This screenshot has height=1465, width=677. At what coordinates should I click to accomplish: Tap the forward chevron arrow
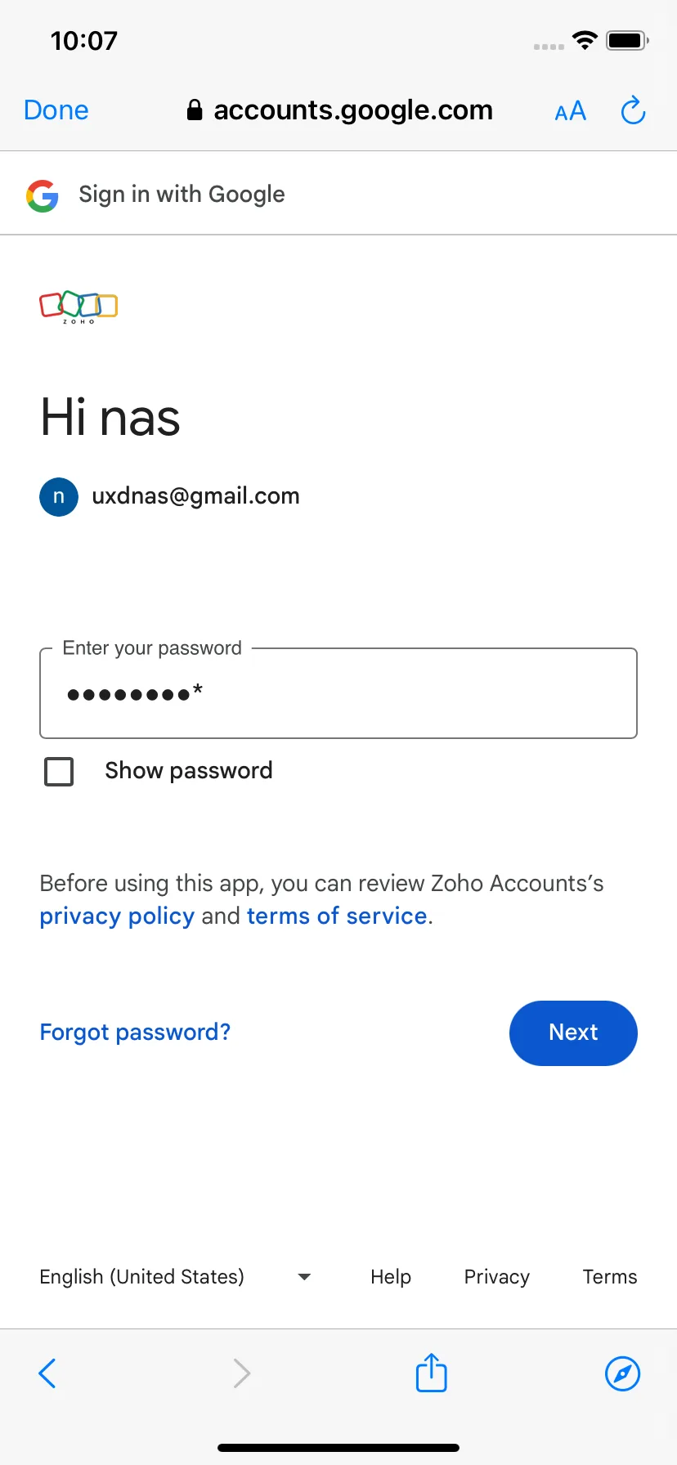241,1373
